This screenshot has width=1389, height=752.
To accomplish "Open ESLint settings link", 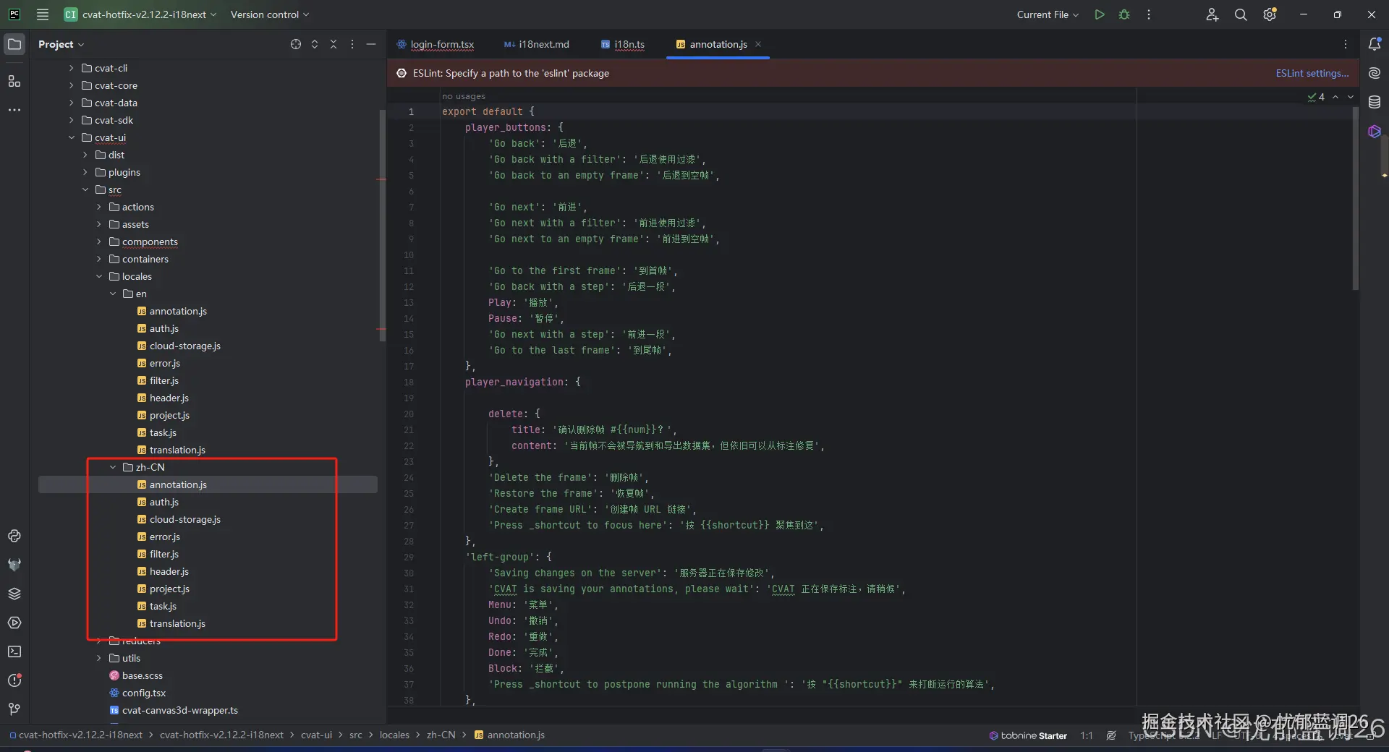I will click(1312, 73).
